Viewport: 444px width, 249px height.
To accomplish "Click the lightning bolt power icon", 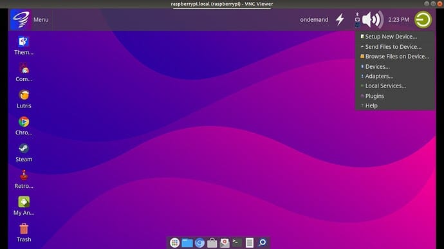I will point(340,19).
